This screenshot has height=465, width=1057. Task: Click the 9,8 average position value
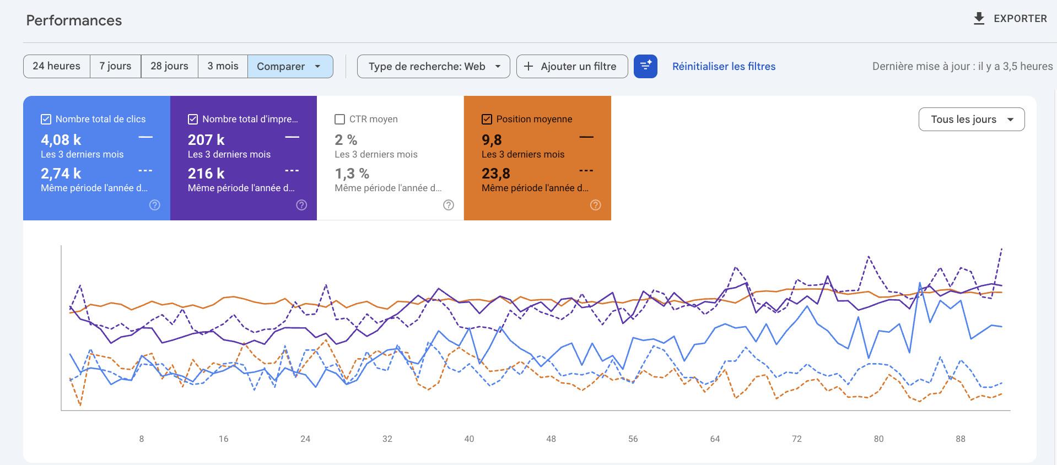pos(492,140)
